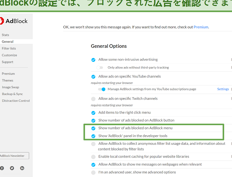The height and width of the screenshot is (177, 232).
Task: Open the Themes section
Action: [x=8, y=80]
